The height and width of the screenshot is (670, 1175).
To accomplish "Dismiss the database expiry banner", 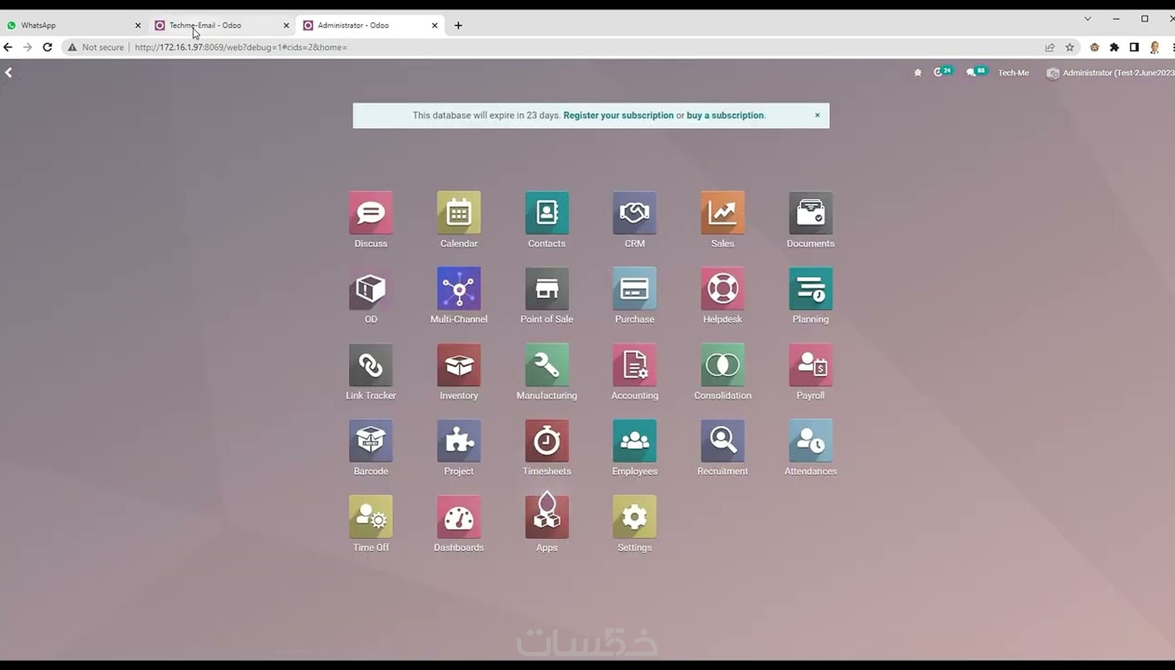I will [x=817, y=115].
